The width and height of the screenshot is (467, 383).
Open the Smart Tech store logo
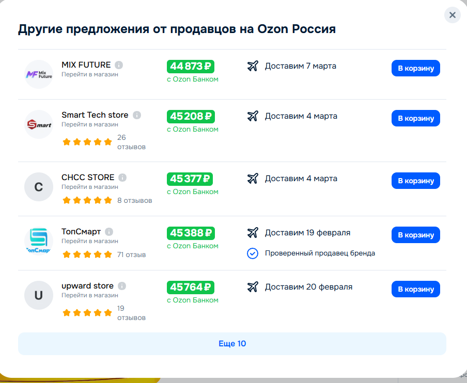click(39, 124)
